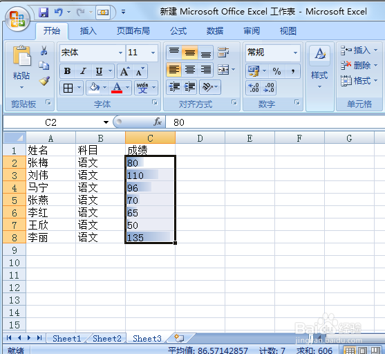Click the Paste clipboard icon

(x=21, y=56)
